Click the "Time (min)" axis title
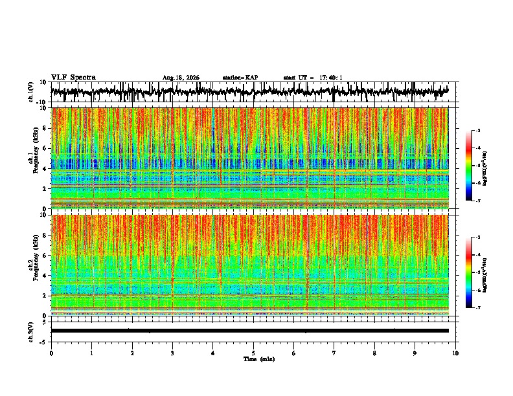Viewport: 513px width, 396px height. [259, 359]
